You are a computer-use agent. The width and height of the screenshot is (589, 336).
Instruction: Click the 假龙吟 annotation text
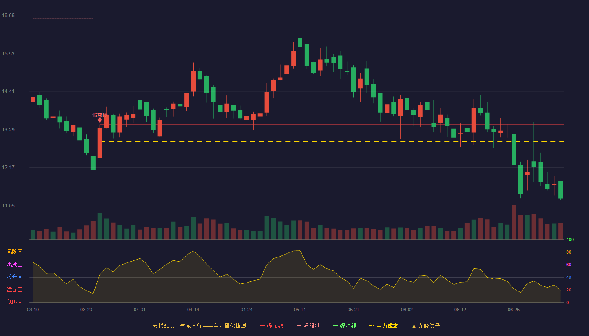coord(100,115)
